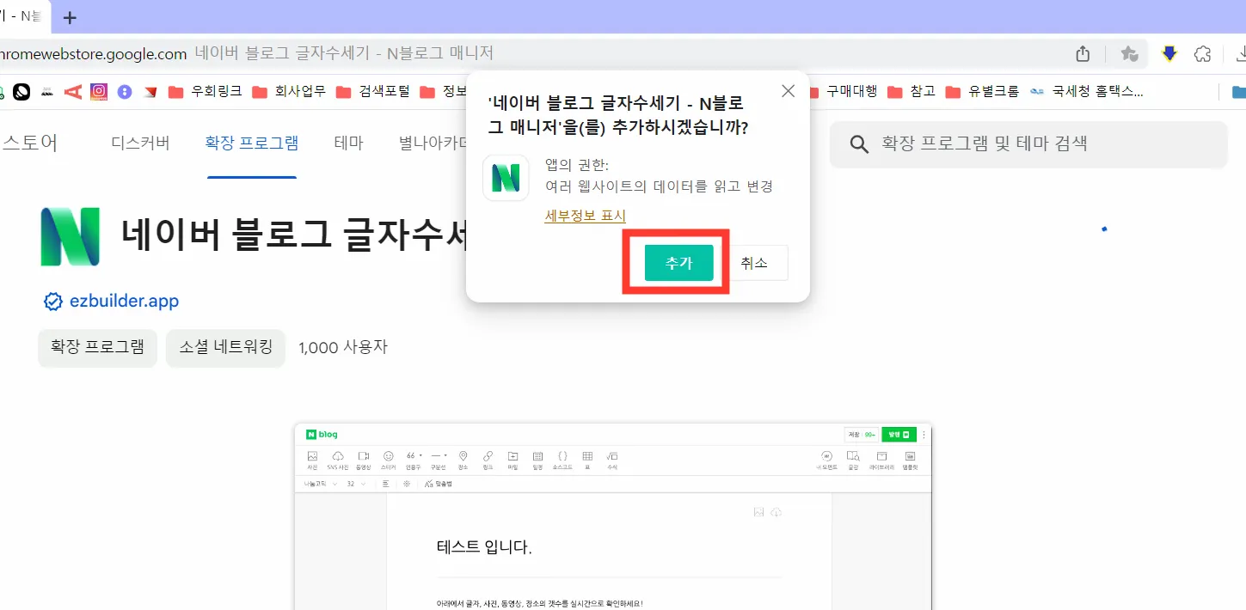This screenshot has width=1246, height=610.
Task: Open the 국세청 홈택스 bookmark
Action: [x=1088, y=91]
